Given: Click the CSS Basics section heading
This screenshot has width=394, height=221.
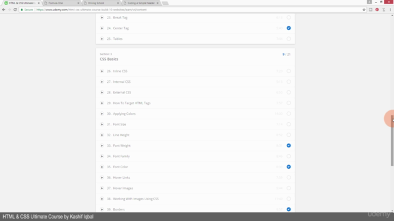Looking at the screenshot, I should [x=109, y=59].
